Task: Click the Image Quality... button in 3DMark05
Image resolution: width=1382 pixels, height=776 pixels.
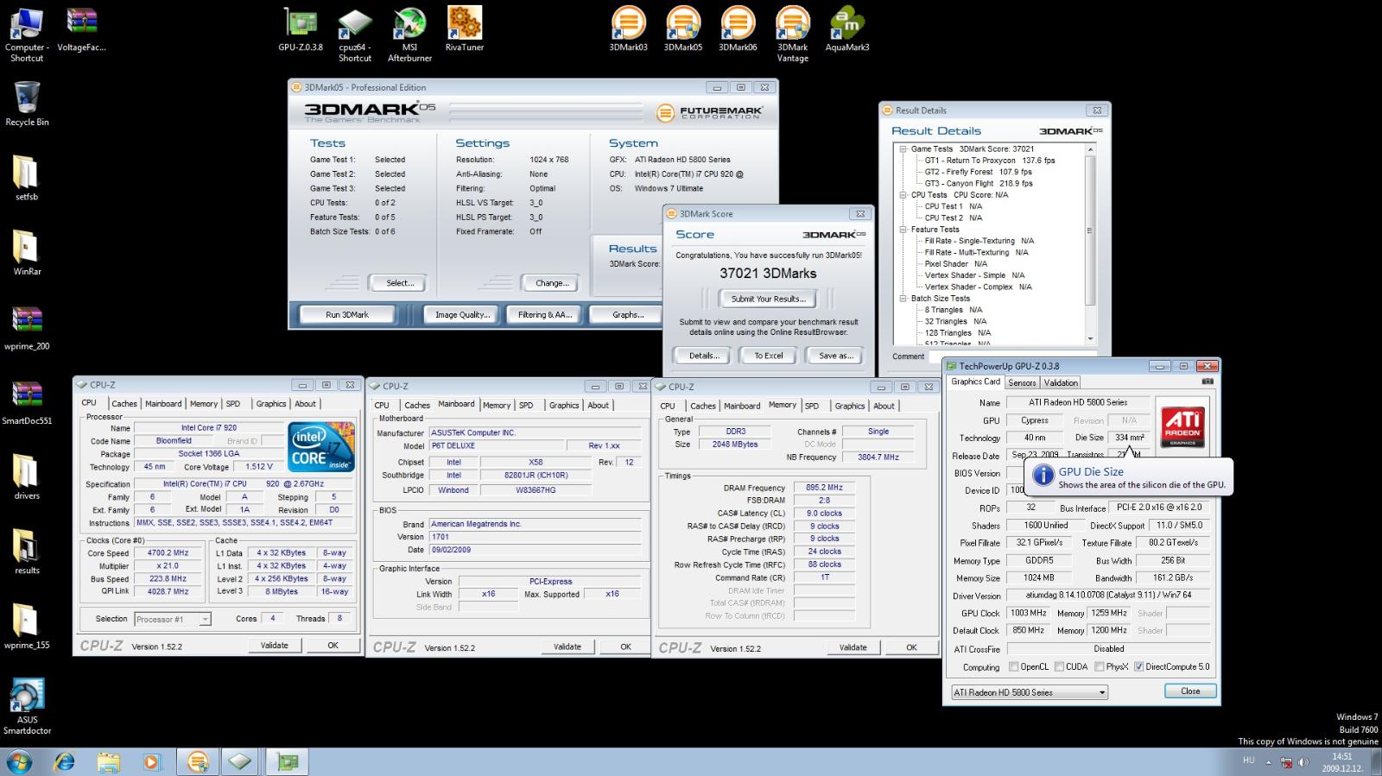Action: point(462,315)
